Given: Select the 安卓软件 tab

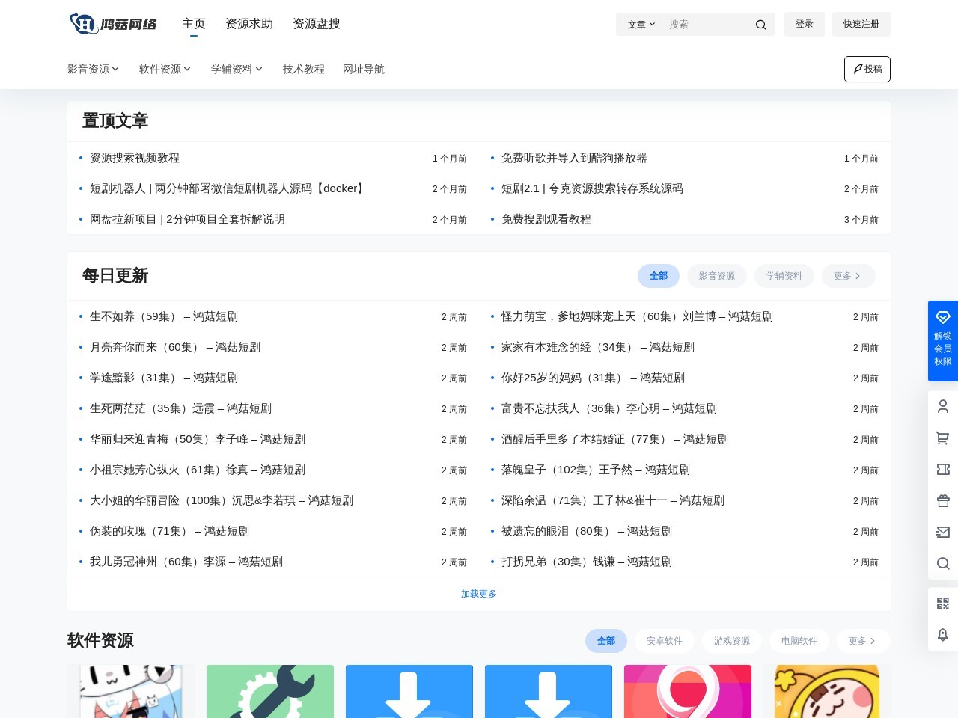Looking at the screenshot, I should coord(665,641).
